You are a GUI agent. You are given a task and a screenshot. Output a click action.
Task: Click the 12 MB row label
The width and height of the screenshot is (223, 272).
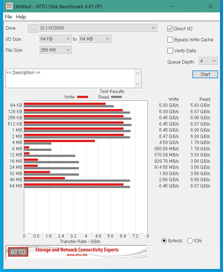[x=16, y=155]
